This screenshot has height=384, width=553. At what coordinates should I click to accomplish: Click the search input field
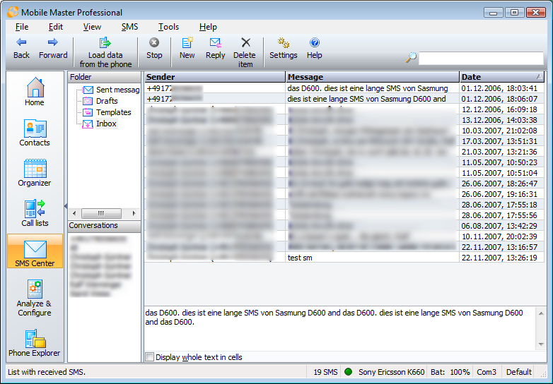481,58
